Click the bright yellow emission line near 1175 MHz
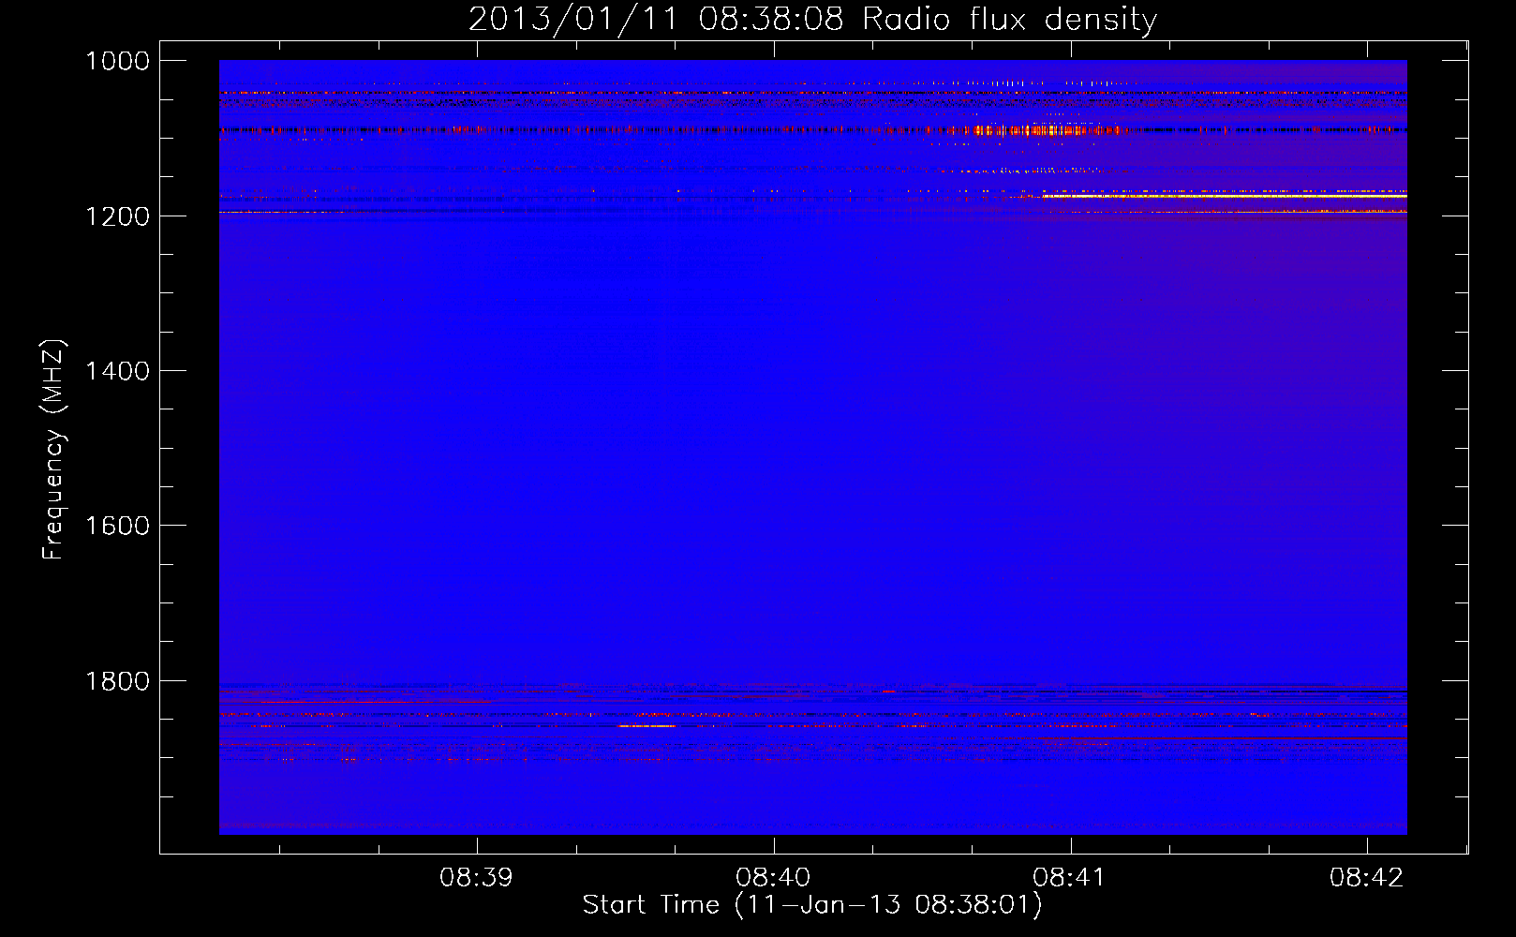 (1224, 196)
